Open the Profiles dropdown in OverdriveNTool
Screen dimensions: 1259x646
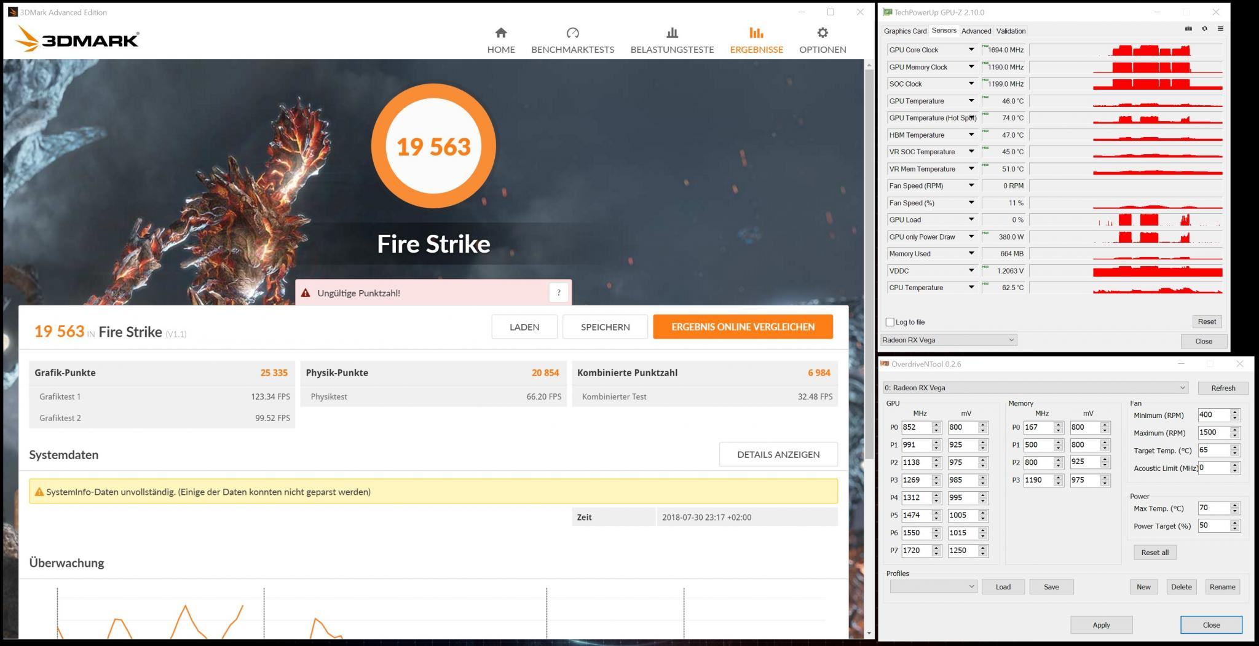(933, 586)
